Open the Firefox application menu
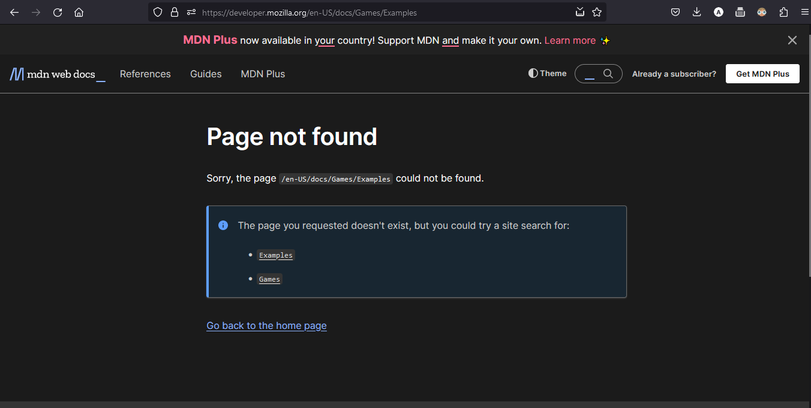This screenshot has height=408, width=811. point(804,12)
